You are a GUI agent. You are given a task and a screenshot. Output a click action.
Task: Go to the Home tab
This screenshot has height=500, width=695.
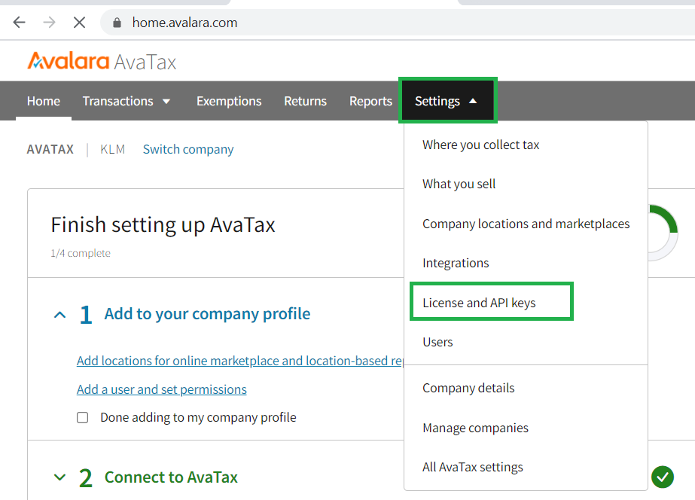tap(44, 101)
